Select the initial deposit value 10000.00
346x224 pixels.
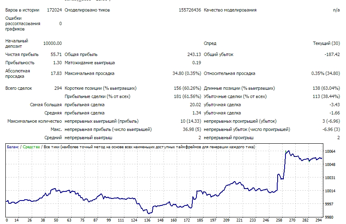pos(53,44)
